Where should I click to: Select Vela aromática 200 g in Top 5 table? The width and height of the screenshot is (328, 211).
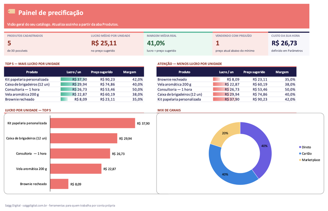(22, 94)
